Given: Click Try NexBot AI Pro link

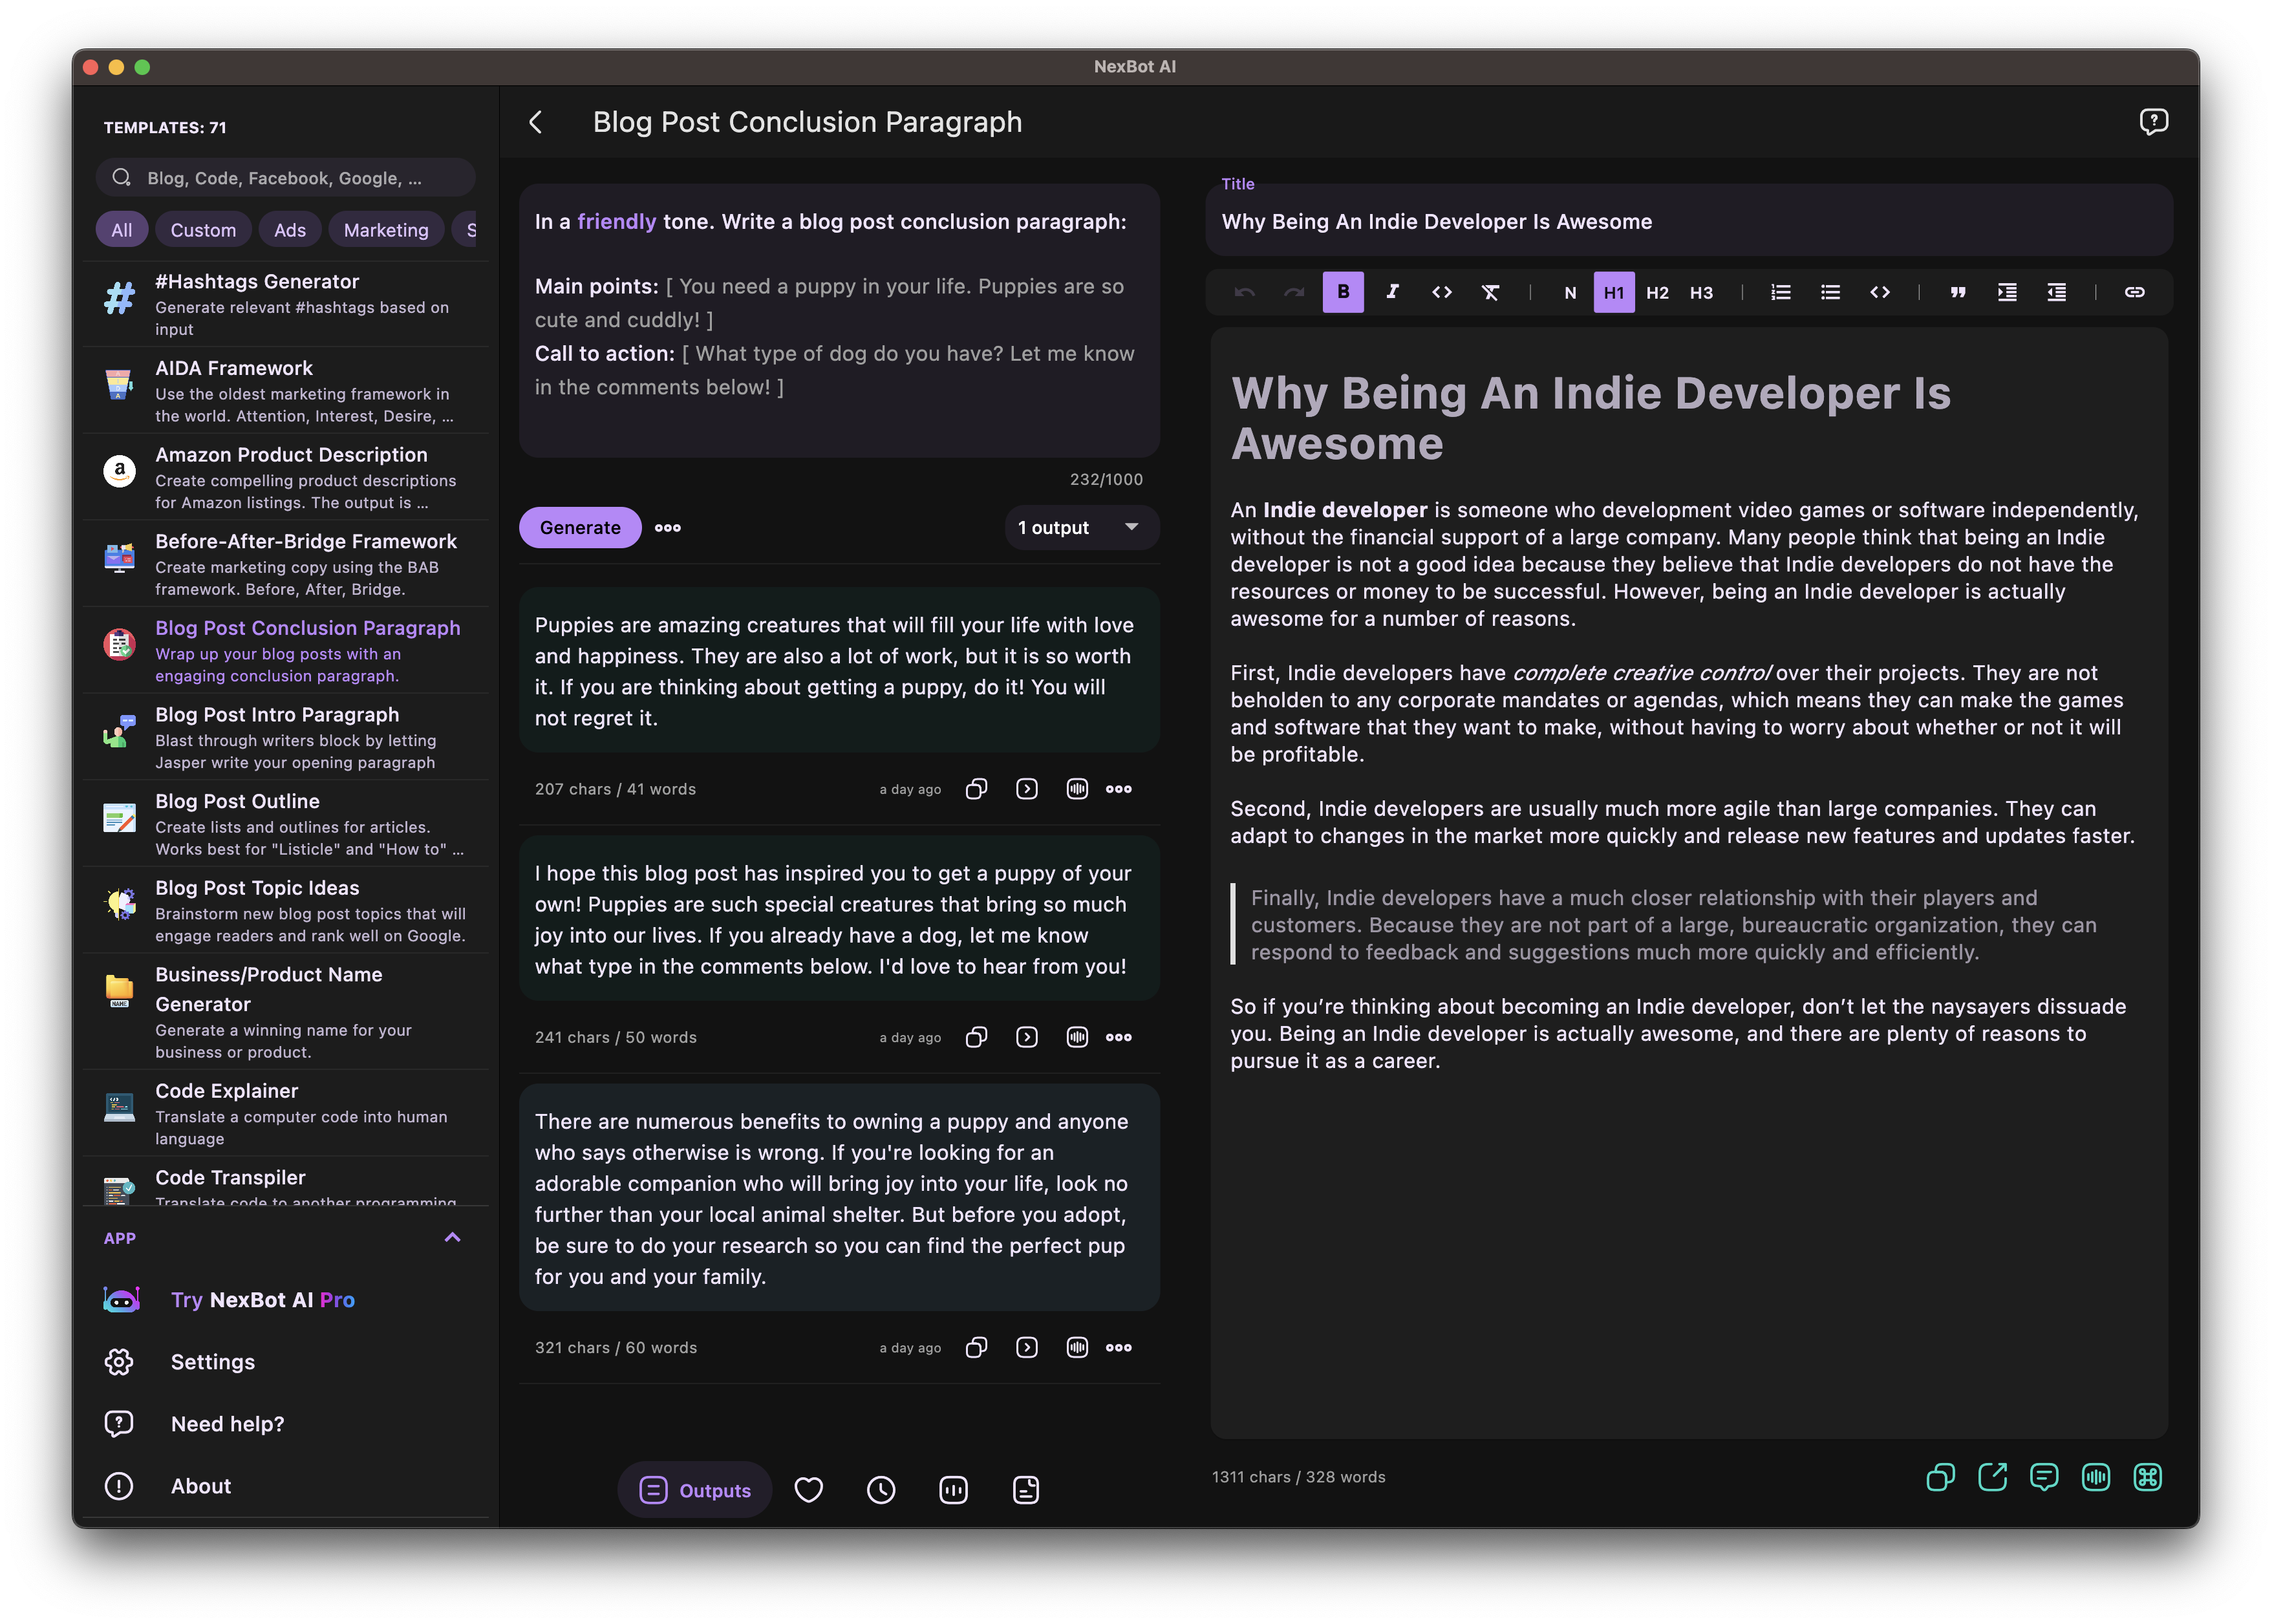Looking at the screenshot, I should [x=262, y=1299].
